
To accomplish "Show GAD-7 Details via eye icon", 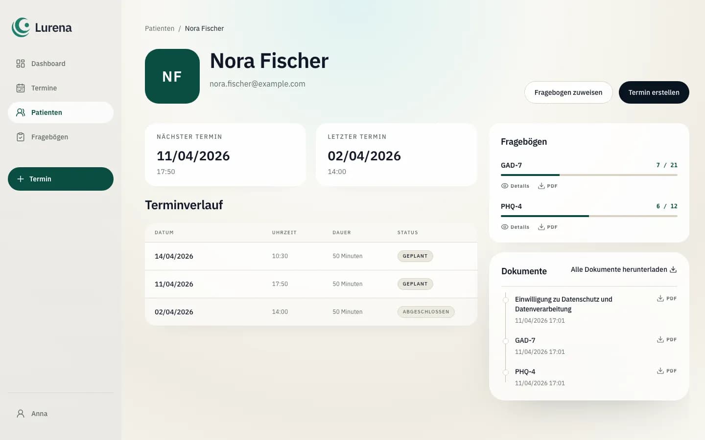I will click(x=504, y=186).
